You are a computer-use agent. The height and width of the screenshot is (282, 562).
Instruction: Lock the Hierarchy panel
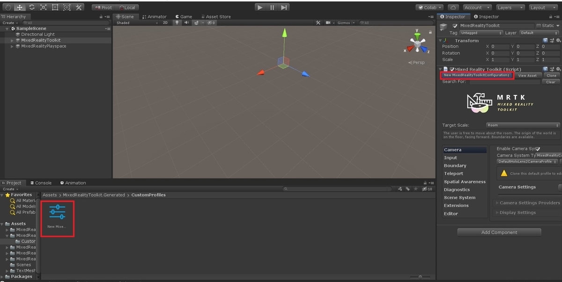[101, 16]
